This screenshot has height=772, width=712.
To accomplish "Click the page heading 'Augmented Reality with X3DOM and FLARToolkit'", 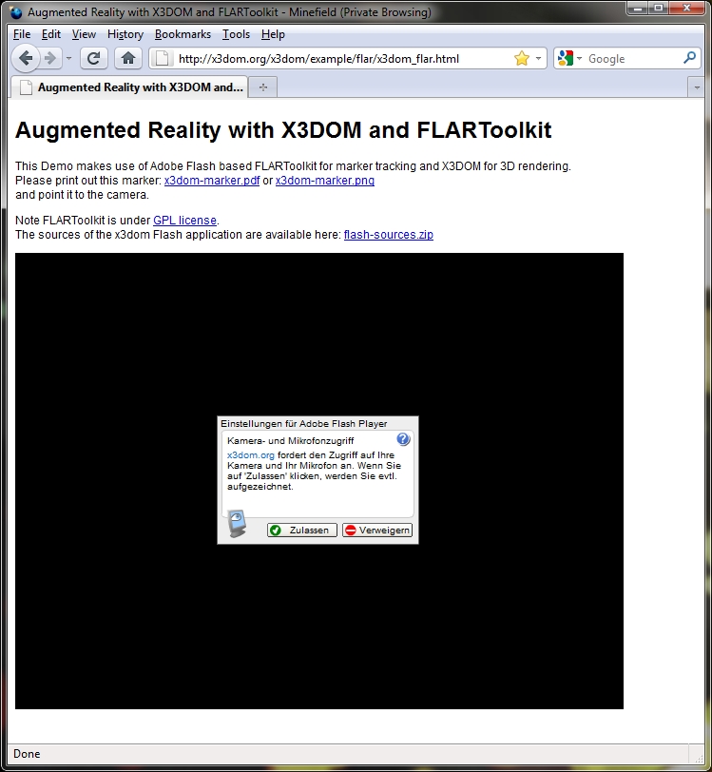I will [283, 130].
